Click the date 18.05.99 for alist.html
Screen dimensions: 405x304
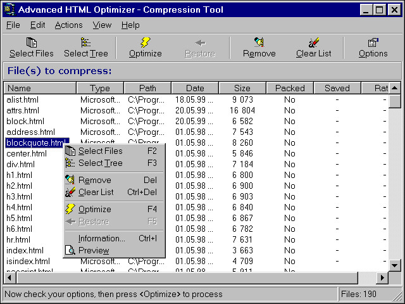(194, 99)
